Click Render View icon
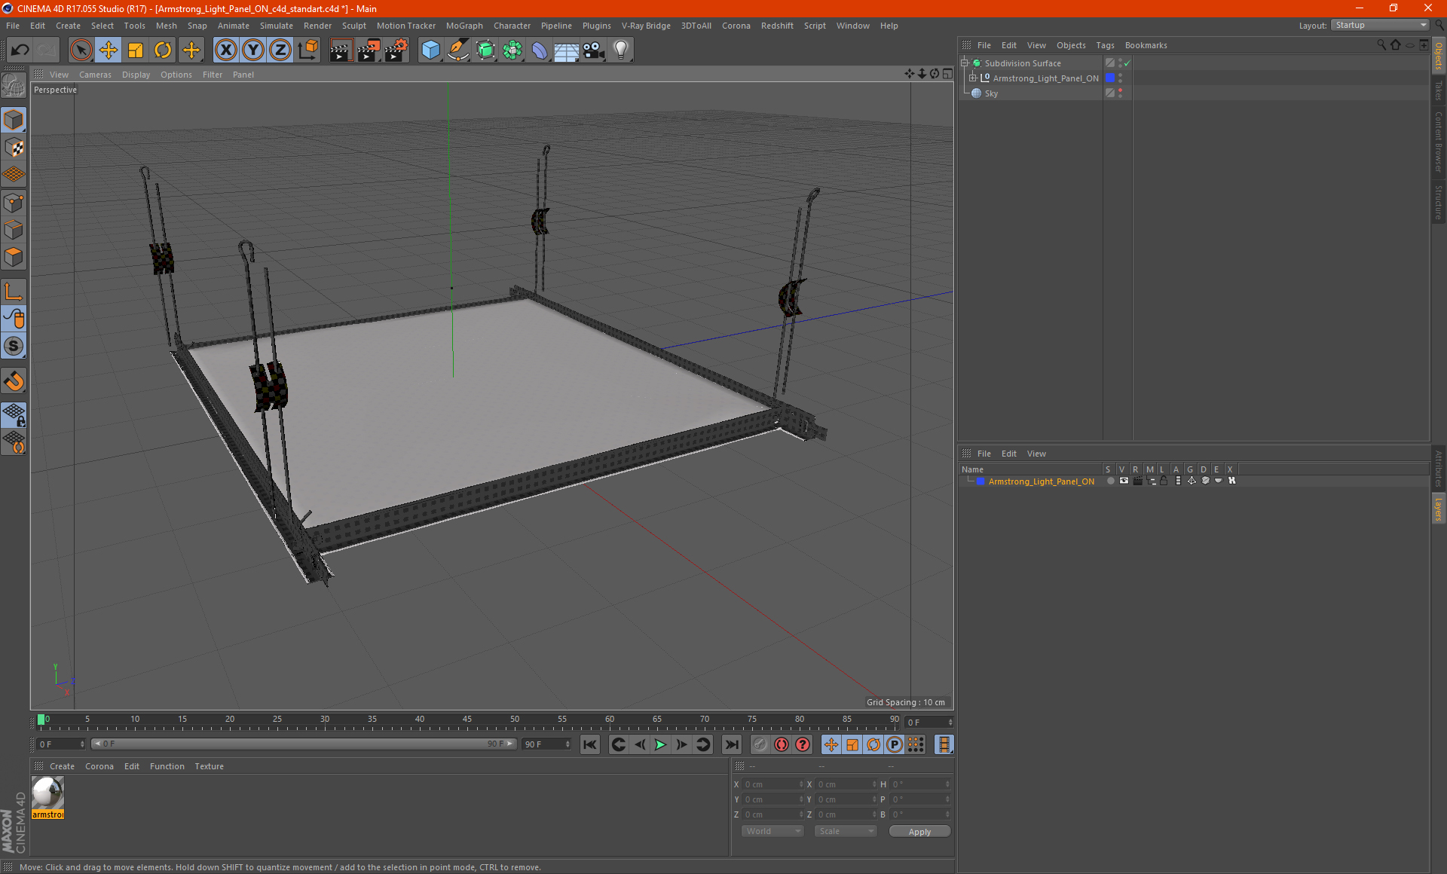 341,50
